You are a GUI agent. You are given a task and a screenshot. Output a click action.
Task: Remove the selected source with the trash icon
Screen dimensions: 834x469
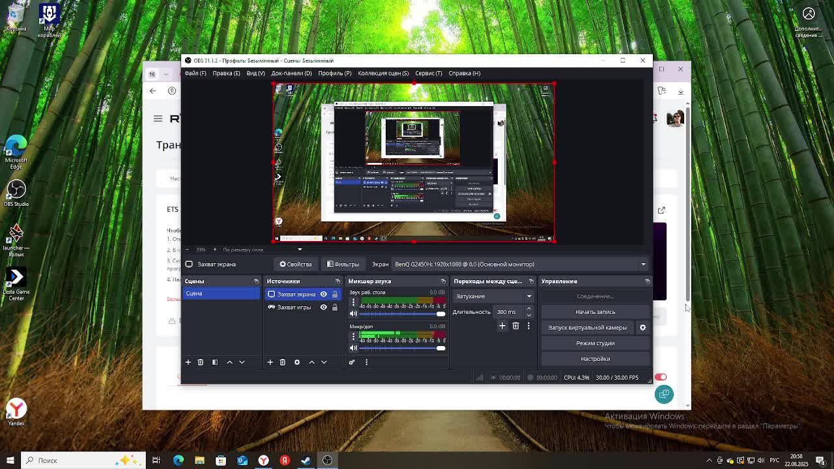click(282, 362)
